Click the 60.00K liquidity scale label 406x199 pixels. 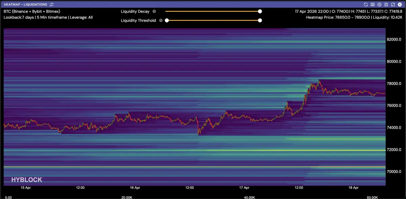[372, 197]
